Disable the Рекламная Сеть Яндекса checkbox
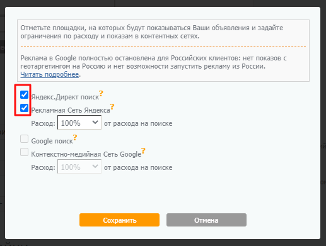Image resolution: width=326 pixels, height=246 pixels. click(x=24, y=108)
